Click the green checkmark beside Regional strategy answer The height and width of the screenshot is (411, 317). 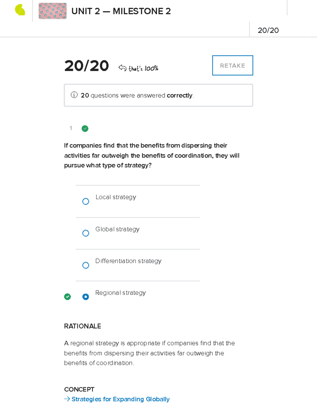click(68, 297)
